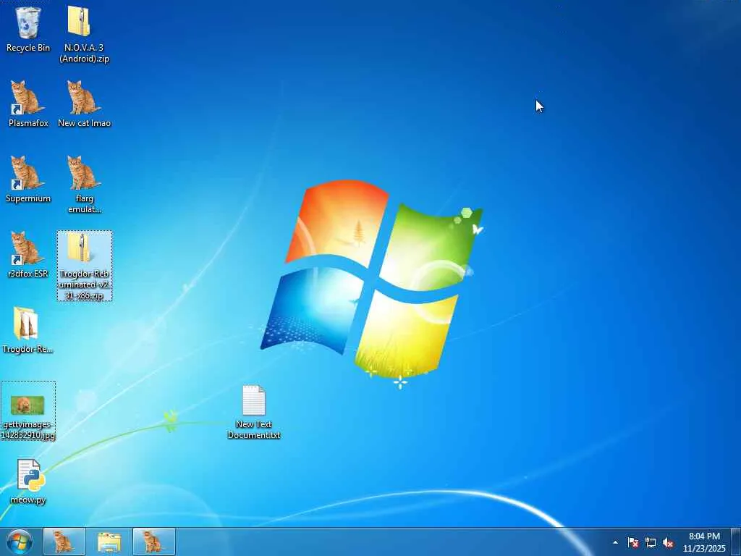This screenshot has width=741, height=556.
Task: Open the 8:04 PM clock calendar
Action: click(x=703, y=542)
